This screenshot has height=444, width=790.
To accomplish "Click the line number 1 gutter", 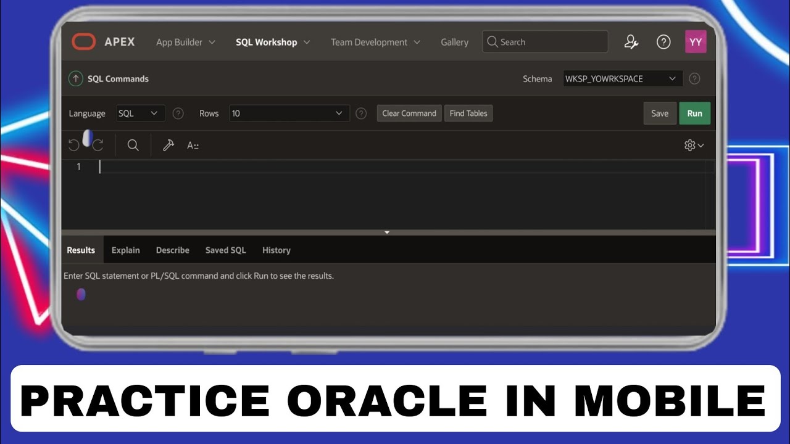I will pyautogui.click(x=78, y=166).
